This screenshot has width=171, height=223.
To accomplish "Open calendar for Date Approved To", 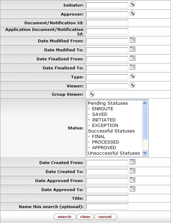I will pos(132,189).
